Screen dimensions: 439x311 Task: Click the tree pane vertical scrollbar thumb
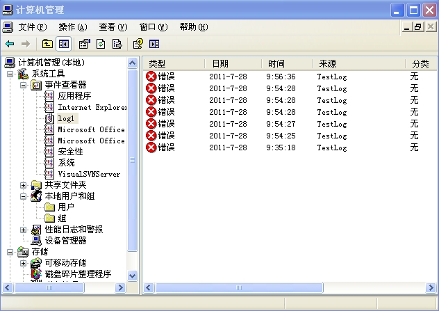point(132,161)
